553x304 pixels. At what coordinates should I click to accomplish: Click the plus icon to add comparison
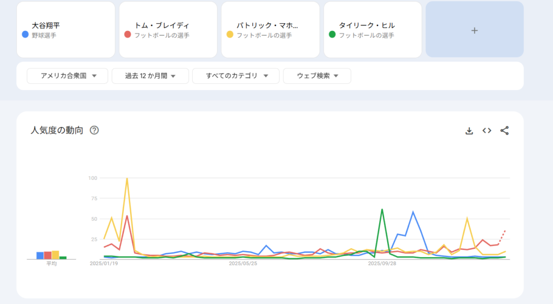474,31
